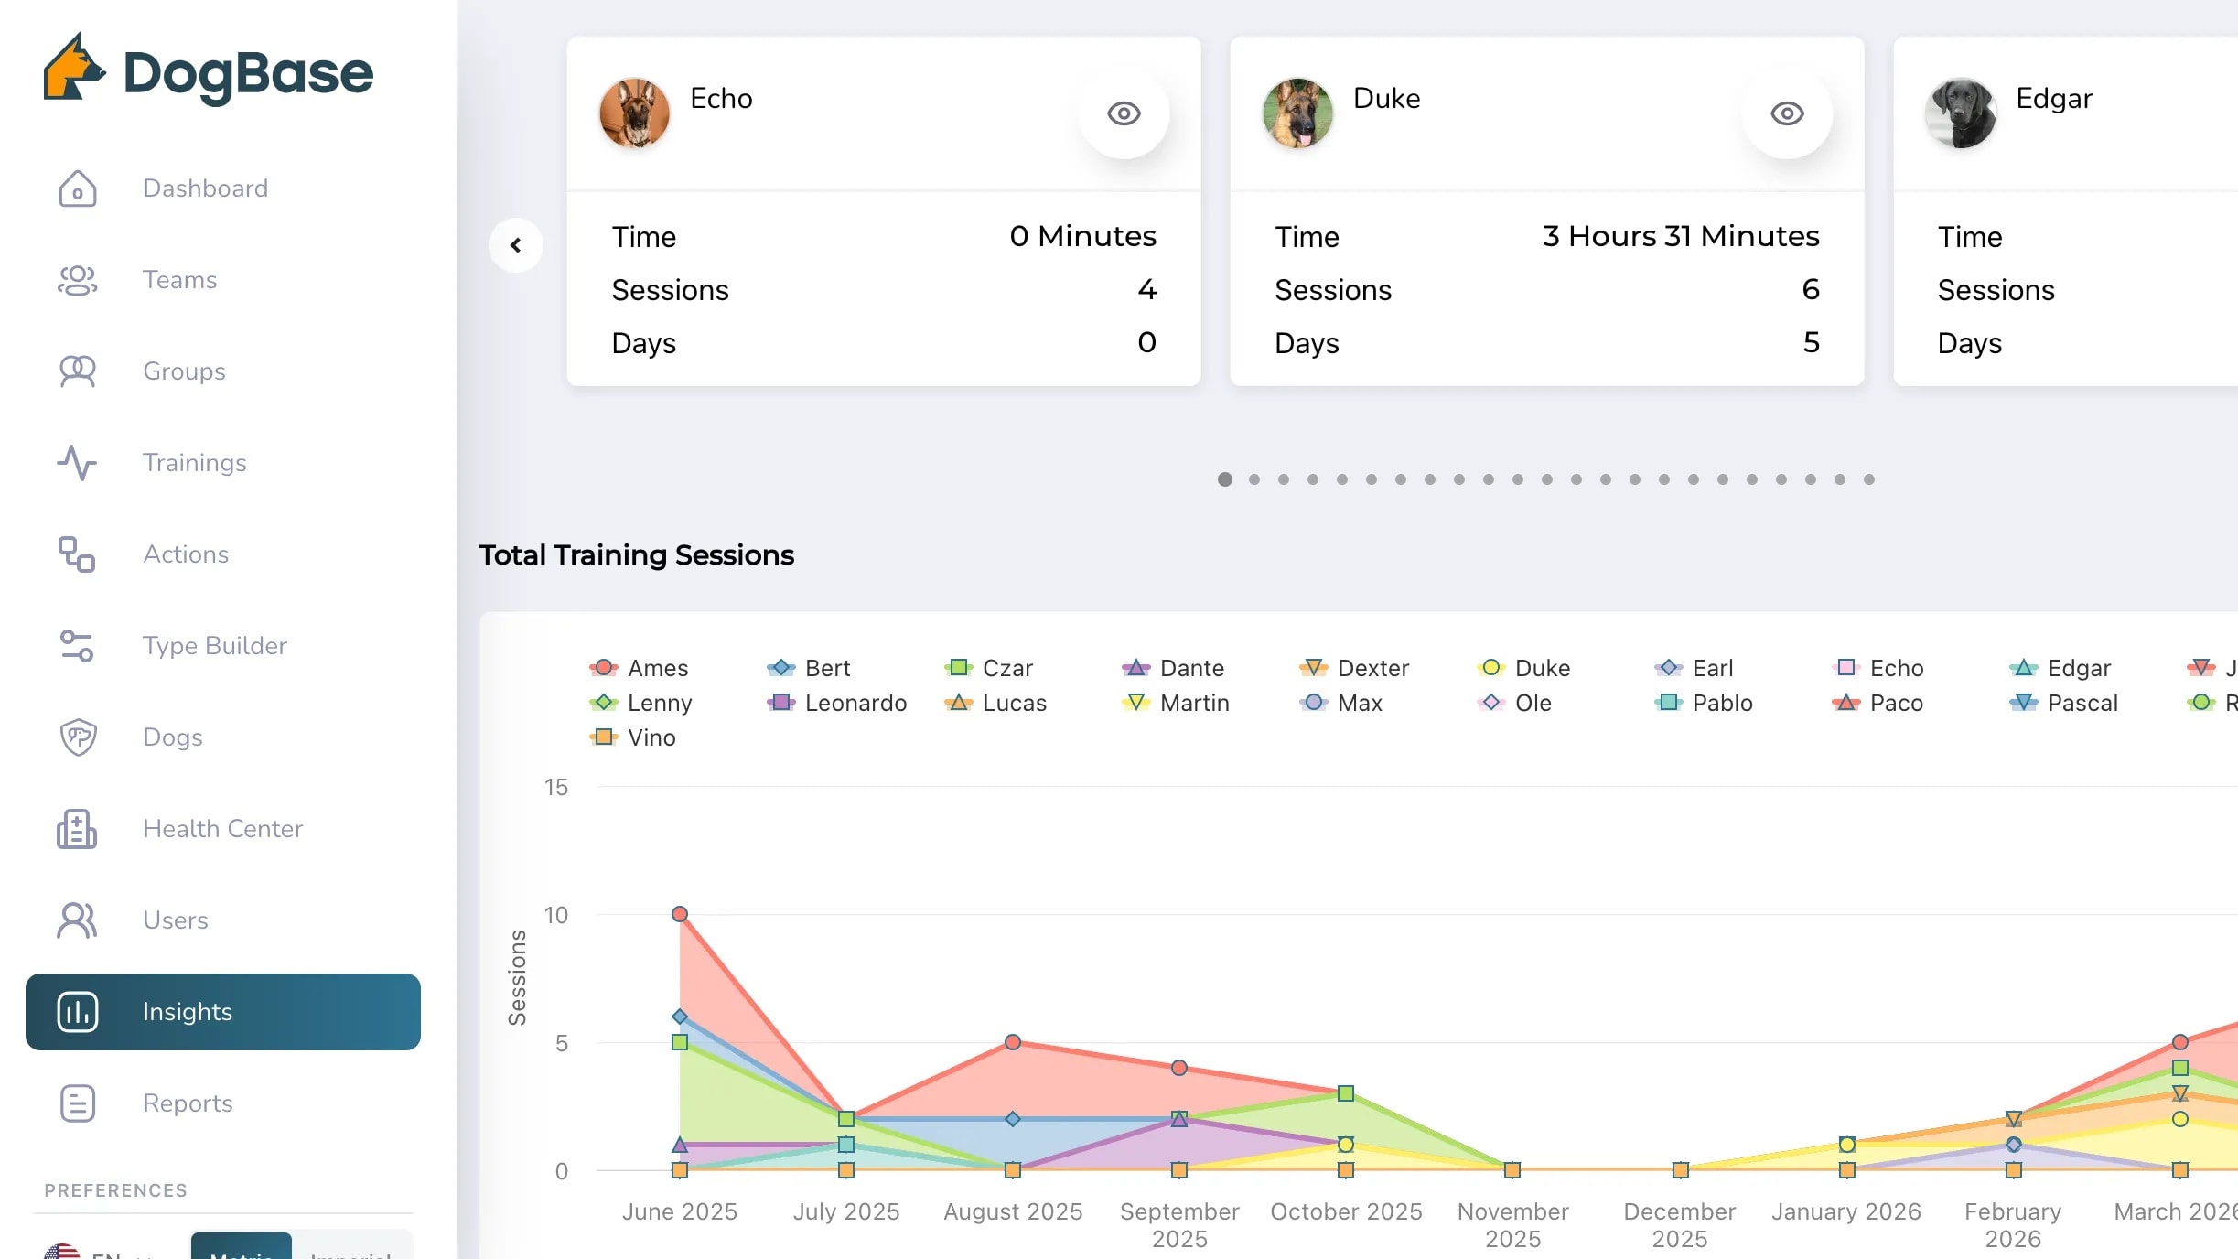Click the Insights chart icon
2238x1259 pixels.
coord(78,1012)
